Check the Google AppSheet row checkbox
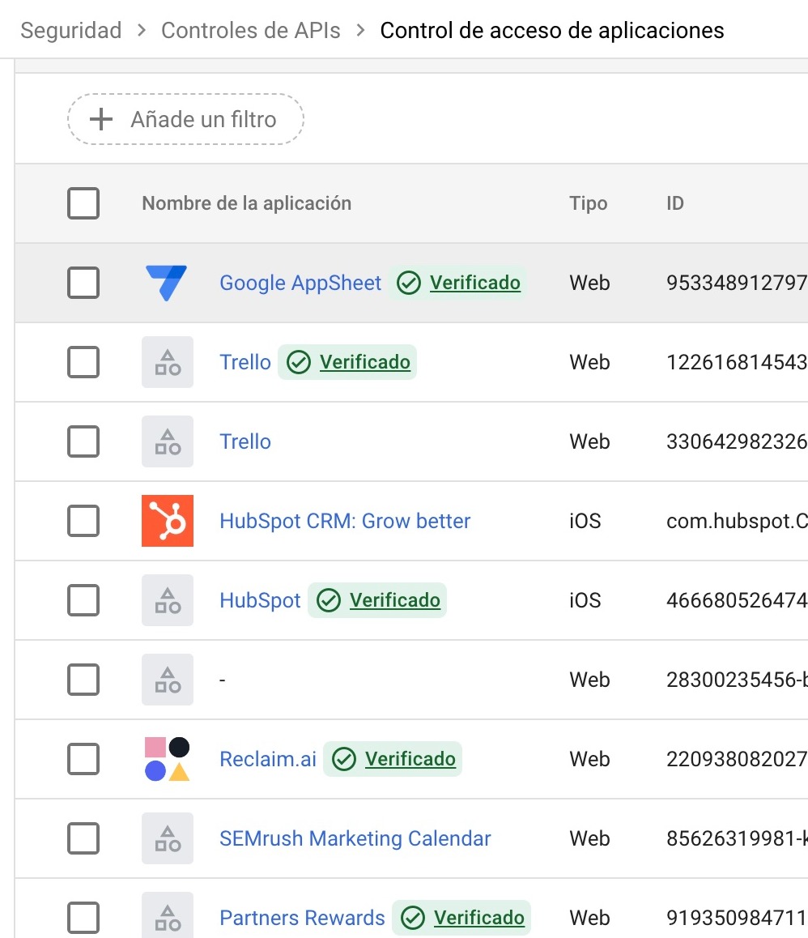This screenshot has height=938, width=808. click(x=83, y=283)
